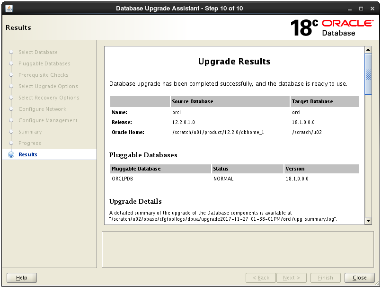Click the disabled Next button
Image resolution: width=381 pixels, height=288 pixels.
[292, 278]
